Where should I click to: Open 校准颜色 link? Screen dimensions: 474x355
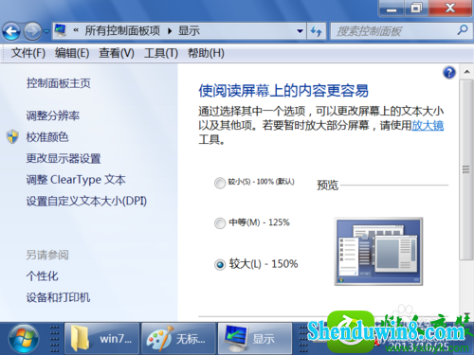47,137
